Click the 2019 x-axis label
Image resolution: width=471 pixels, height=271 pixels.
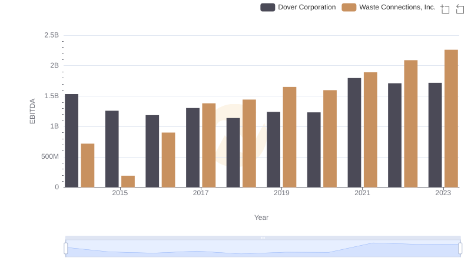pyautogui.click(x=281, y=193)
